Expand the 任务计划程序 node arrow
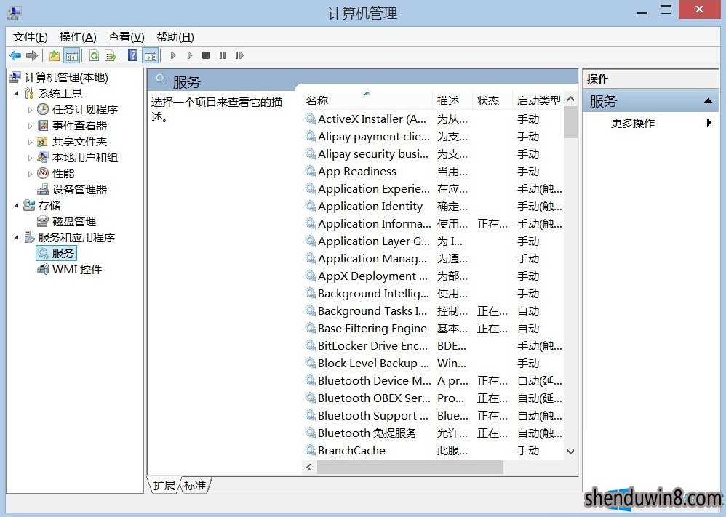 [x=30, y=110]
